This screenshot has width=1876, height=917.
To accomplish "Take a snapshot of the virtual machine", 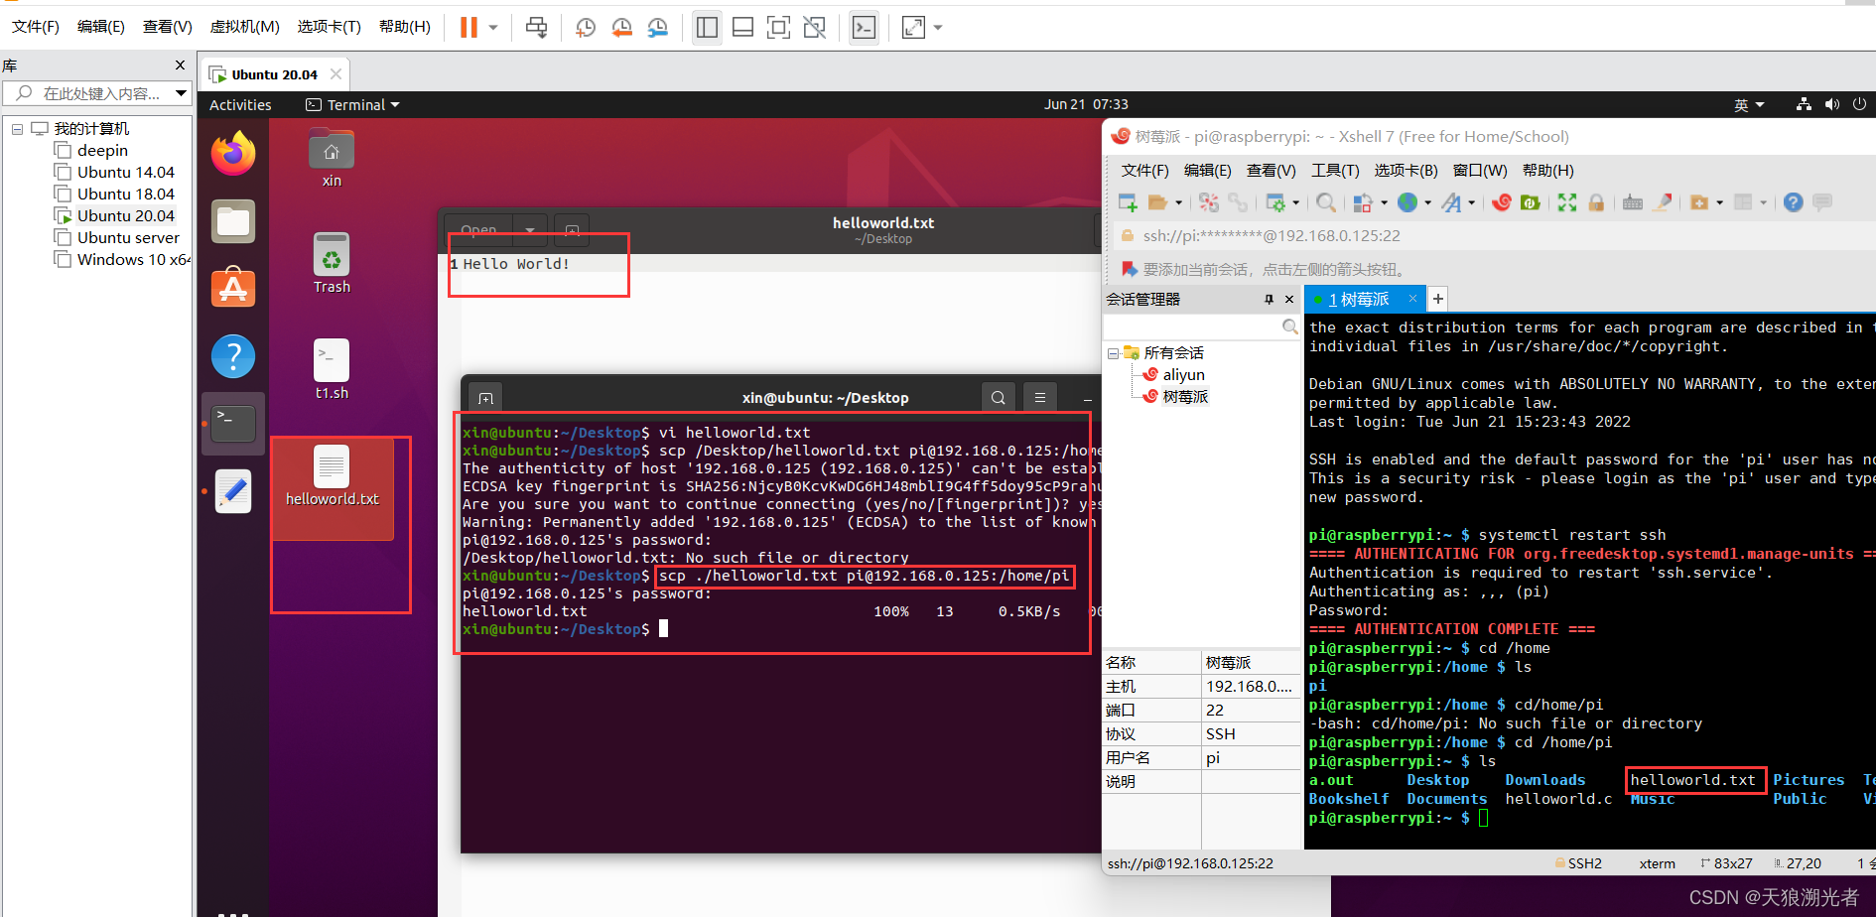I will (586, 27).
